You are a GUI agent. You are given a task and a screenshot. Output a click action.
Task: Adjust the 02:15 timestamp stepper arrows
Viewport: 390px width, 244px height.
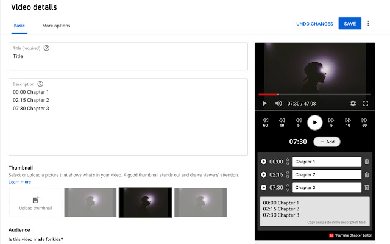click(x=288, y=174)
